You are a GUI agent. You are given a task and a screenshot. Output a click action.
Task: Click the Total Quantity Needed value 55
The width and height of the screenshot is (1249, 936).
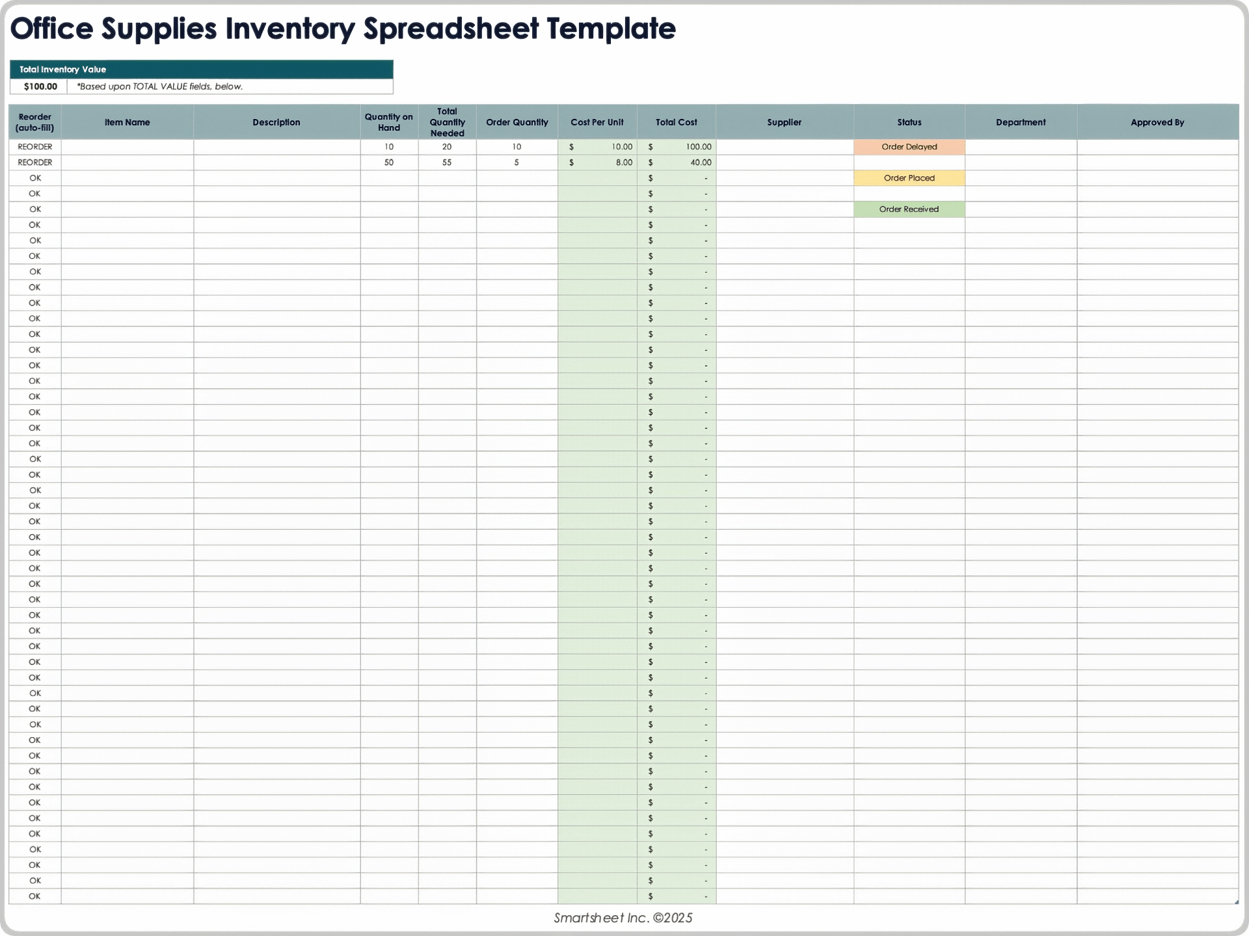tap(447, 162)
